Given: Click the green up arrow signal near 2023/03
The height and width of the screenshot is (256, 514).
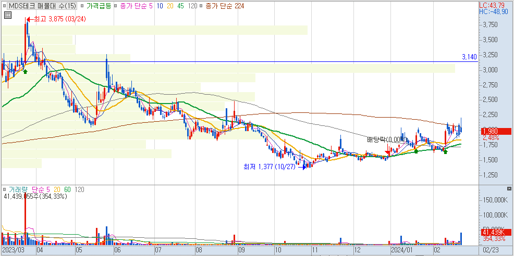Looking at the screenshot, I should 25,71.
